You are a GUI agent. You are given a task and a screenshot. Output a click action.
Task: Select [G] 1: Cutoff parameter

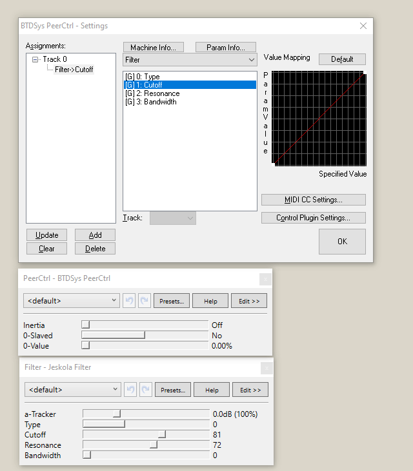[x=190, y=85]
